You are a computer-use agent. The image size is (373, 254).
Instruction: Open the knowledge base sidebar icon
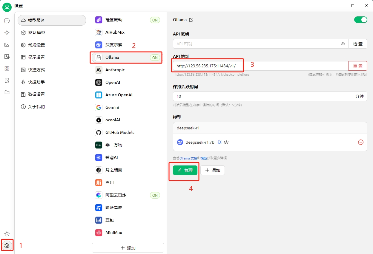click(7, 80)
